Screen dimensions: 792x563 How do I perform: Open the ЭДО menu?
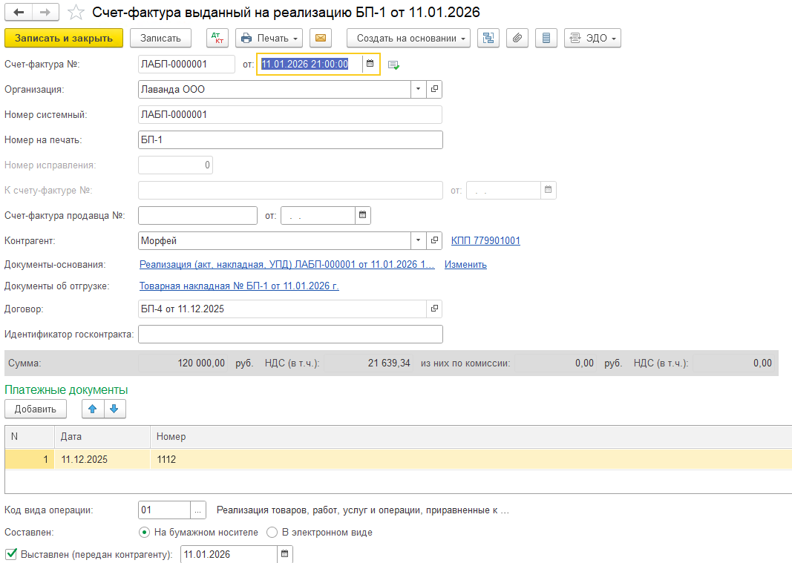click(592, 38)
